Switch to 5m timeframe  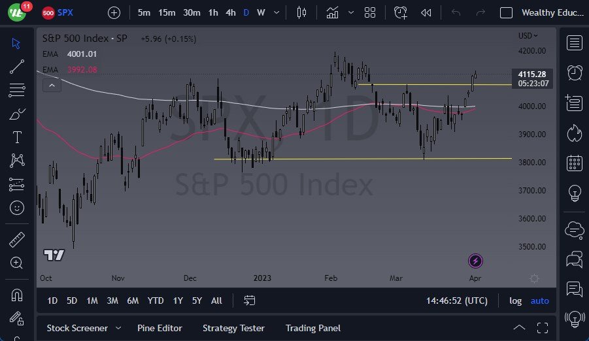coord(144,13)
